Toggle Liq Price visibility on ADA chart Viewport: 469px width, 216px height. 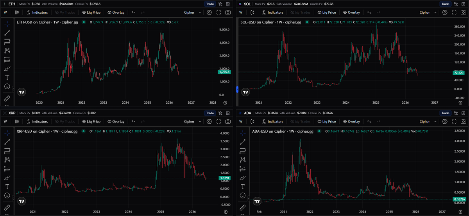tap(328, 122)
